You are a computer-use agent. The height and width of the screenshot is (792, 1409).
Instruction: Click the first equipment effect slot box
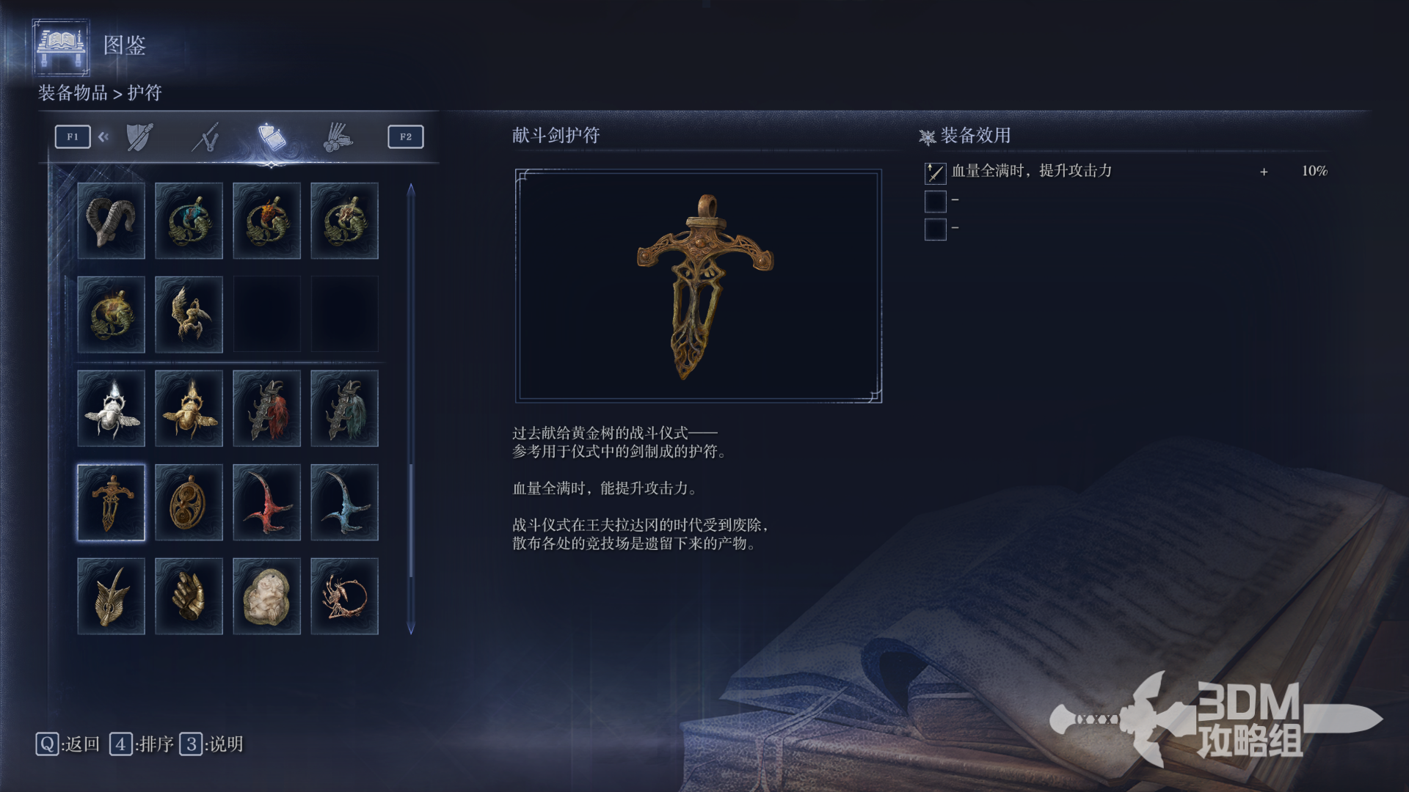[935, 173]
